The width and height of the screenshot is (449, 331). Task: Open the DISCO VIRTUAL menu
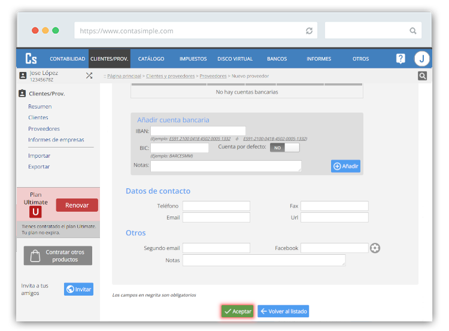(235, 59)
